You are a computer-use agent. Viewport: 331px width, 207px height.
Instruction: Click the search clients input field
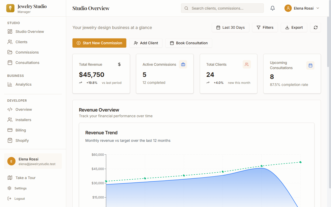click(x=222, y=8)
